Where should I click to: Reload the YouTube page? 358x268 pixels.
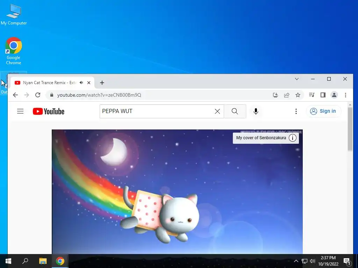pyautogui.click(x=38, y=95)
